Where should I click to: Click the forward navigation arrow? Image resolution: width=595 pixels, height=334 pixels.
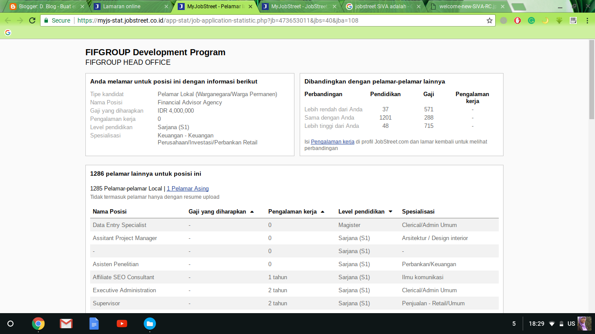[20, 20]
